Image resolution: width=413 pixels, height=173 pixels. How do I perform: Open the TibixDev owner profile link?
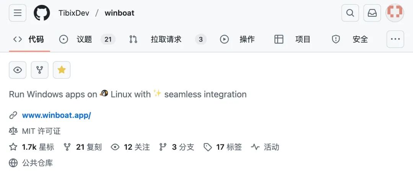(74, 13)
